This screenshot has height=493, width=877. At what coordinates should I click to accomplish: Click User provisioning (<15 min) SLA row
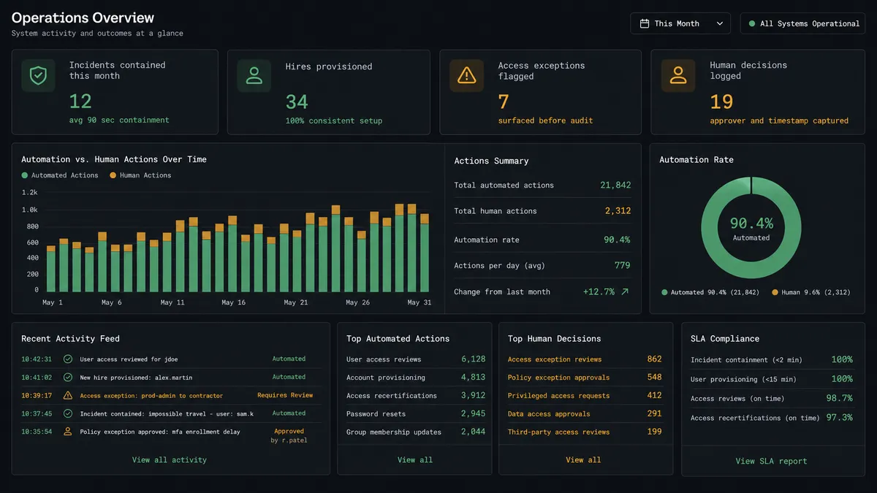pyautogui.click(x=772, y=379)
